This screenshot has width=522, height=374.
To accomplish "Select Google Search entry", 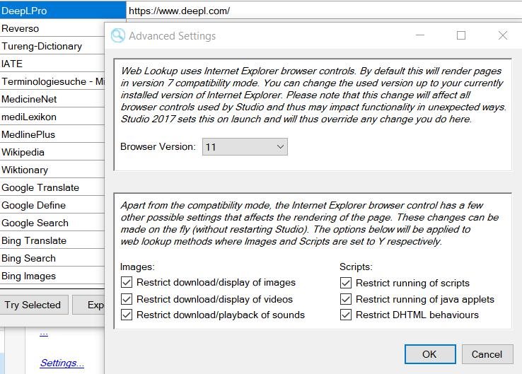I will [x=52, y=223].
